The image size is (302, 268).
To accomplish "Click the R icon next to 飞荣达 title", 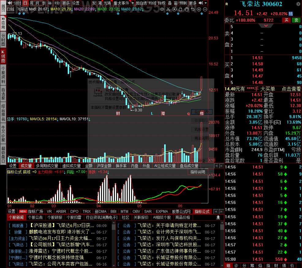I will pos(227,4).
